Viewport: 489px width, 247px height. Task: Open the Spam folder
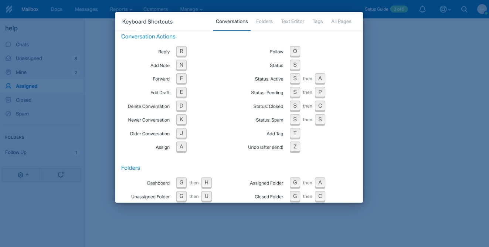(22, 114)
